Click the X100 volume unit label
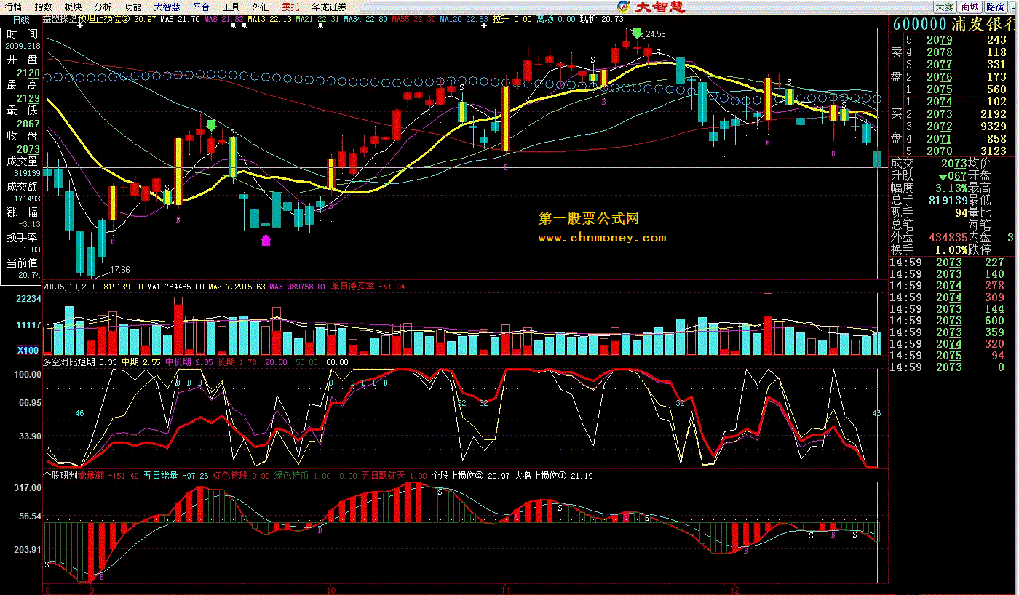Screen dimensions: 1019x595 pyautogui.click(x=29, y=351)
